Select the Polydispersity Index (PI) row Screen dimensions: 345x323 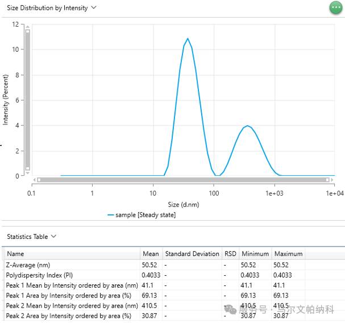pos(174,275)
